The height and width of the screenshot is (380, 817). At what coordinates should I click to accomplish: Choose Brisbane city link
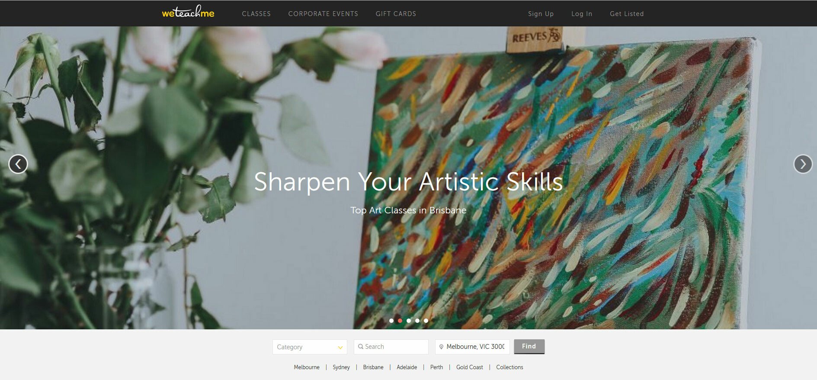coord(373,367)
